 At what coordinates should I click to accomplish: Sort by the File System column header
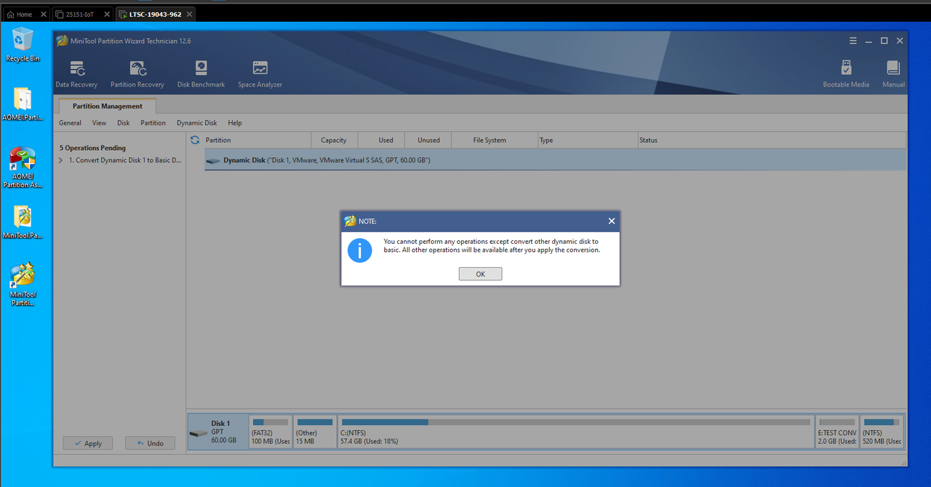495,140
